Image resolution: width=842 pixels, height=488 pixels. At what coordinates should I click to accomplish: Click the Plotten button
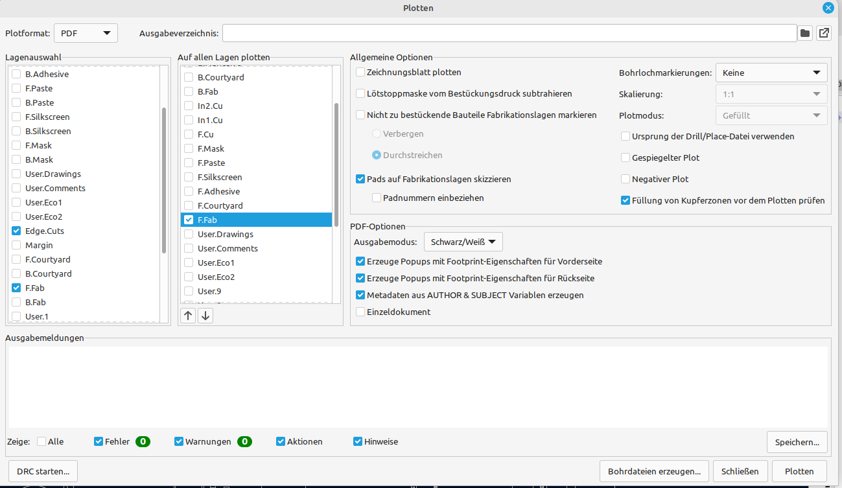(x=799, y=471)
